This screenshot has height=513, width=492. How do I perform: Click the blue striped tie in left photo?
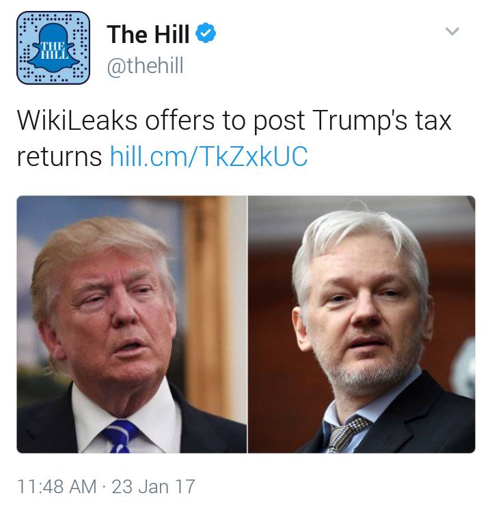(x=120, y=436)
